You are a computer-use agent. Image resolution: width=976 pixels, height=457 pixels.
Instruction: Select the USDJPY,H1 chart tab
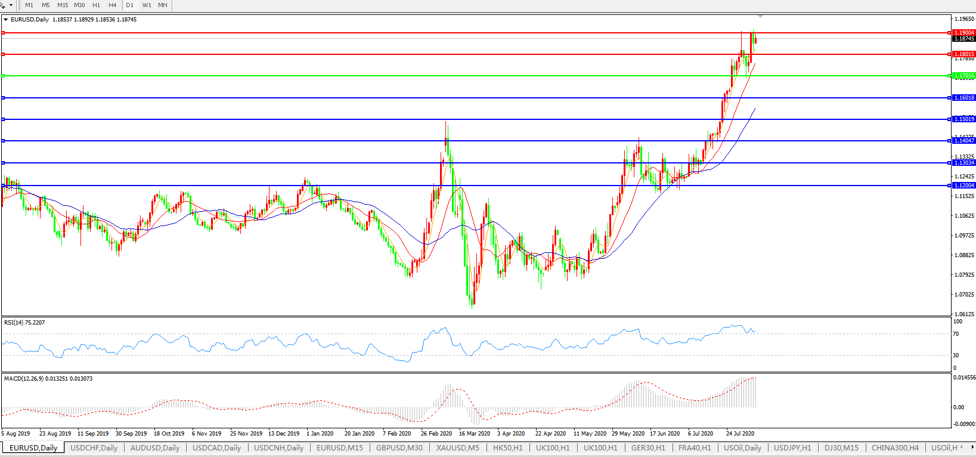point(792,448)
